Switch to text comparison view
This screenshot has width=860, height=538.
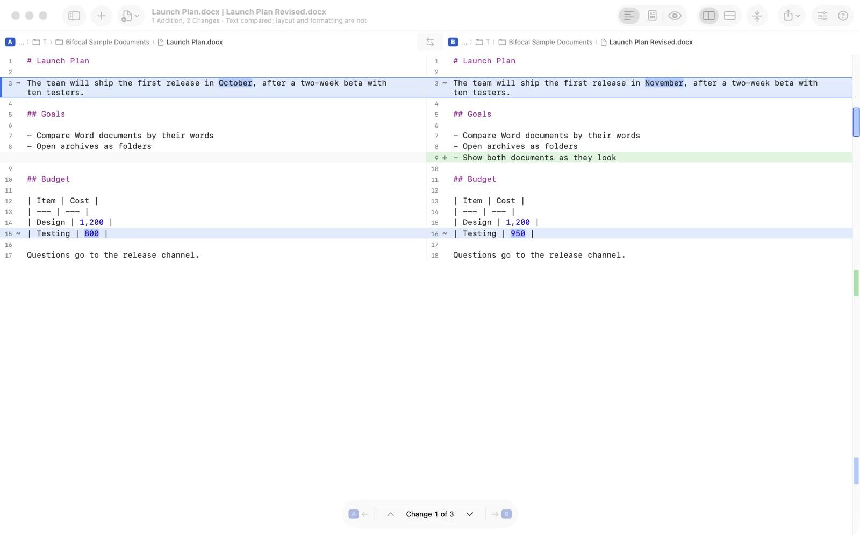629,16
